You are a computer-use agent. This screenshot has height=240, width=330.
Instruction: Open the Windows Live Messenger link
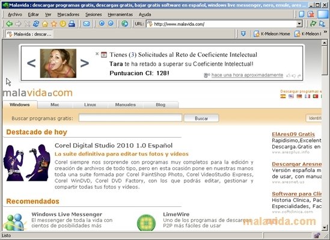coord(67,214)
